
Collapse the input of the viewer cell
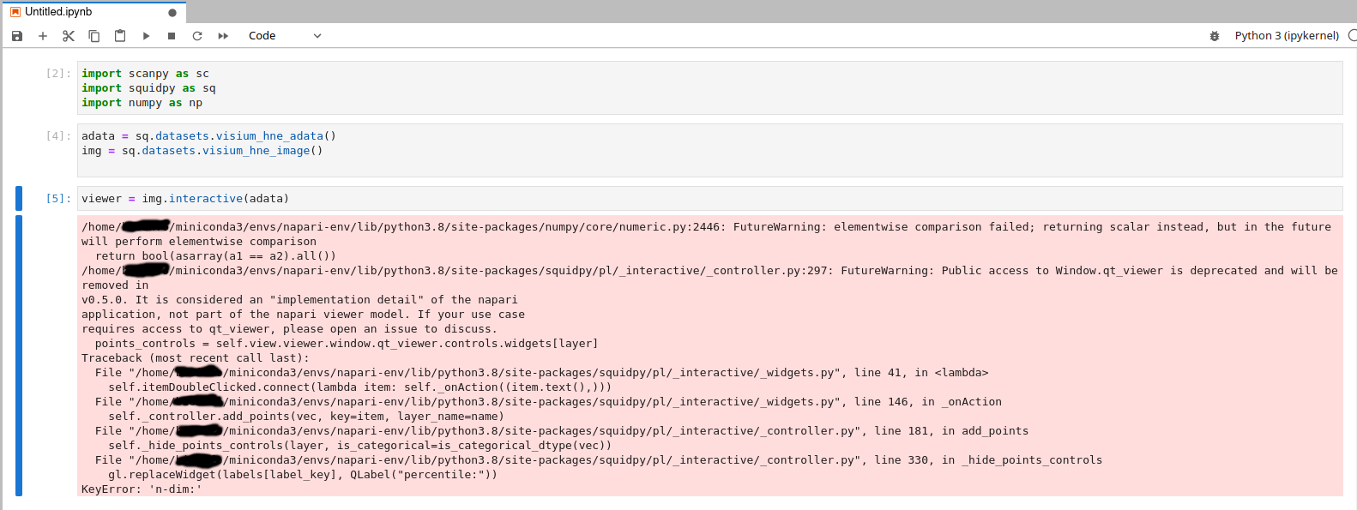19,198
